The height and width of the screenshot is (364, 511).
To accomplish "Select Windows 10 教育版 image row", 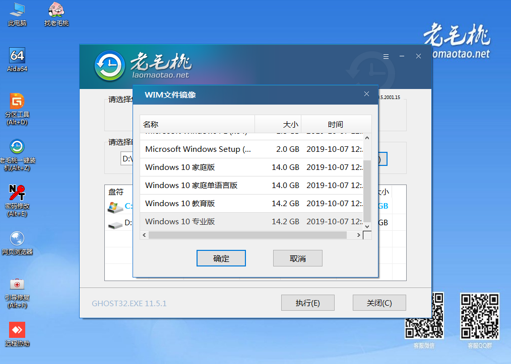I will tap(251, 204).
